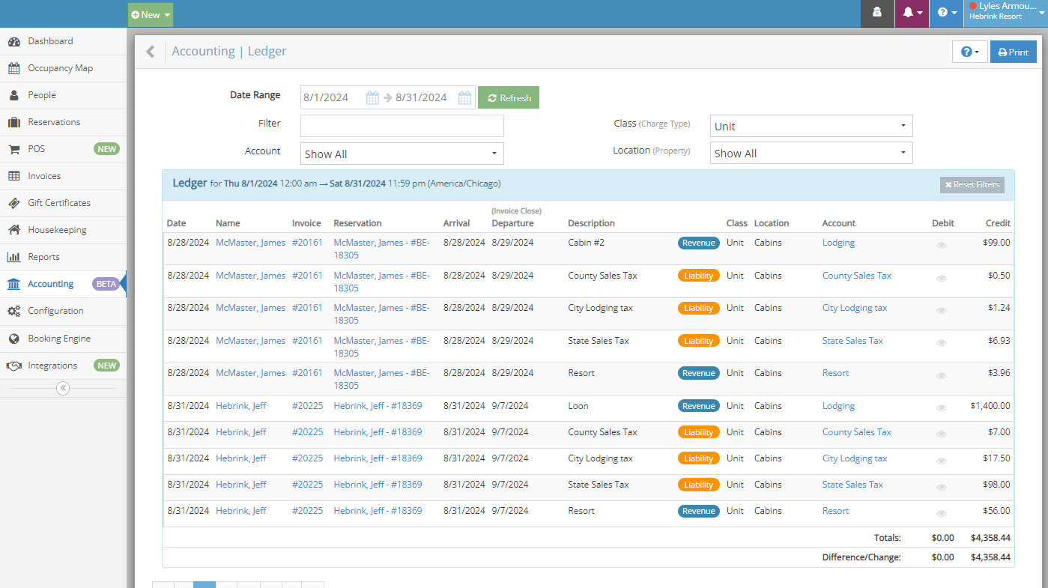The height and width of the screenshot is (588, 1048).
Task: Toggle visibility of the State Sales Tax liability row
Action: (941, 342)
